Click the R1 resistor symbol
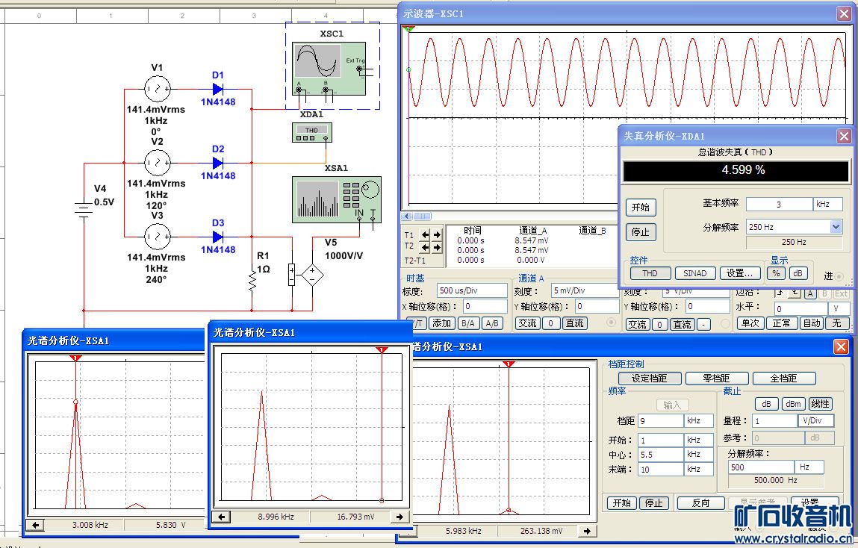The width and height of the screenshot is (858, 548). (252, 281)
